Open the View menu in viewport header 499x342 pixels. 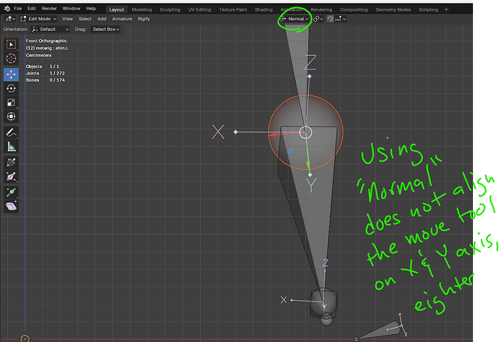click(x=67, y=19)
